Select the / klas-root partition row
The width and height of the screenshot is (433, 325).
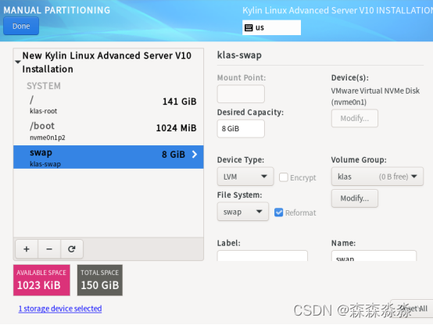(x=108, y=105)
